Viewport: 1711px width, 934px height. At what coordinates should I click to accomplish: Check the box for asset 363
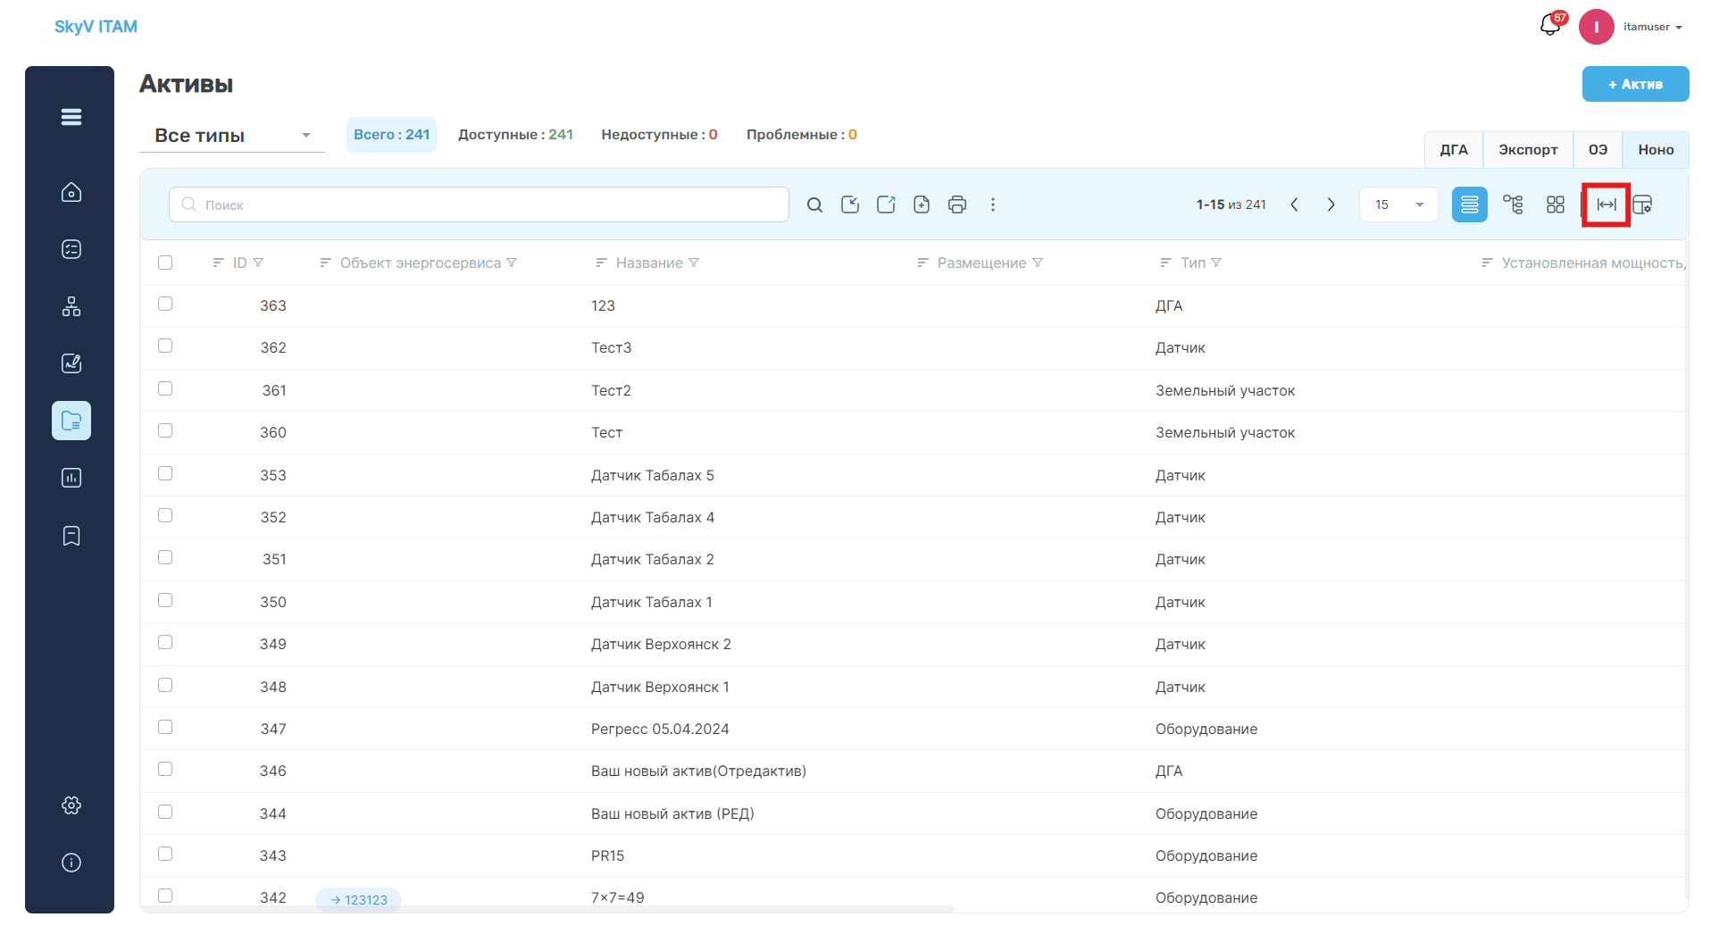pos(165,304)
